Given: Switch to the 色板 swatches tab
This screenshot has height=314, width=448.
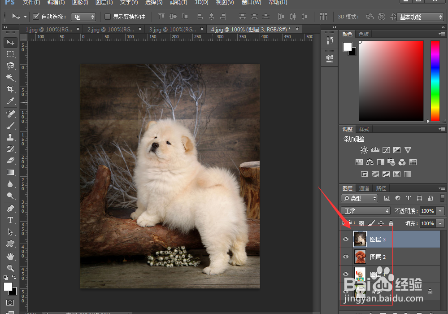Looking at the screenshot, I should (363, 34).
